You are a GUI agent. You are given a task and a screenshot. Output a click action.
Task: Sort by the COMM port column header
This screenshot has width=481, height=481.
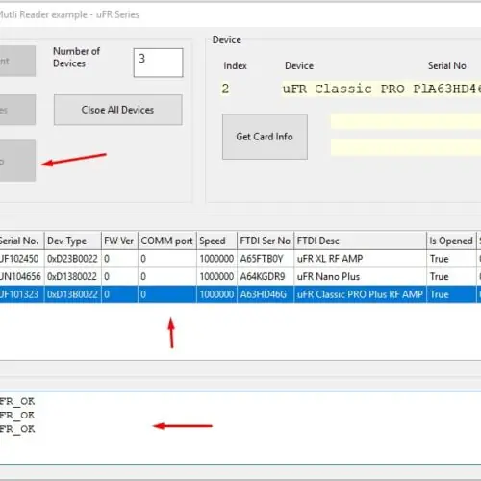[167, 240]
